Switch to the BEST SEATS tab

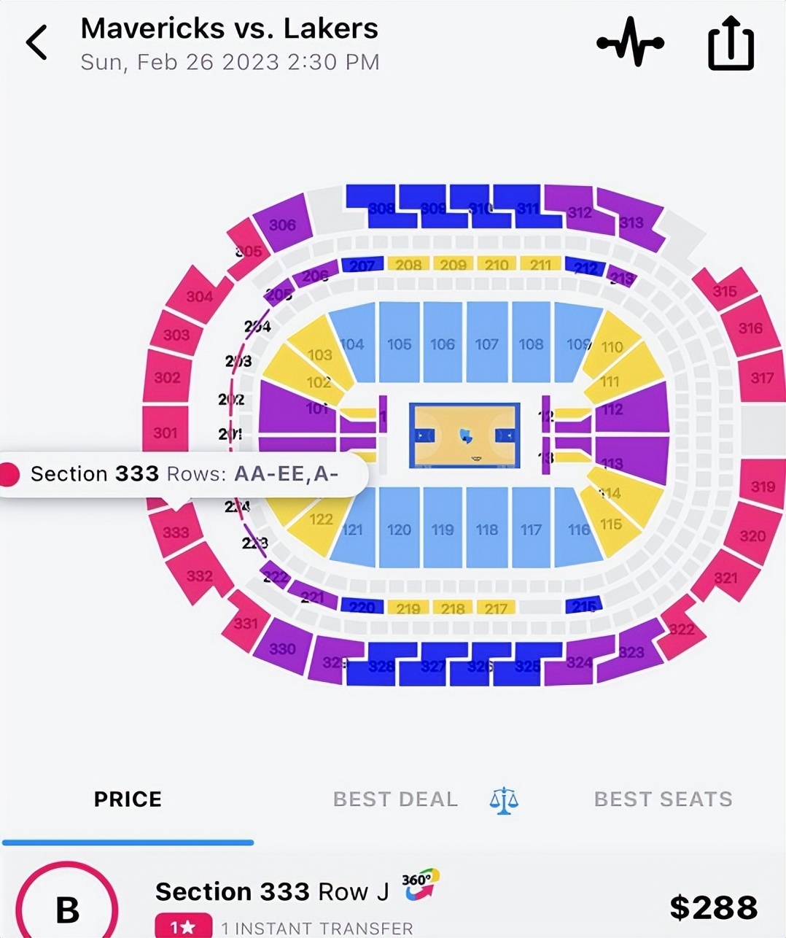(663, 799)
